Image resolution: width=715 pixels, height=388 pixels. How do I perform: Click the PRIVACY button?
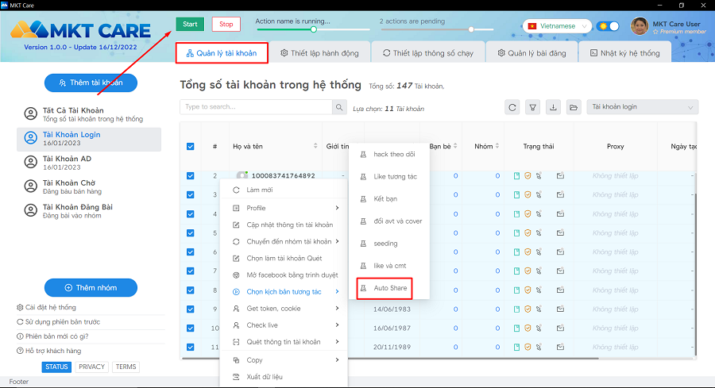point(91,367)
